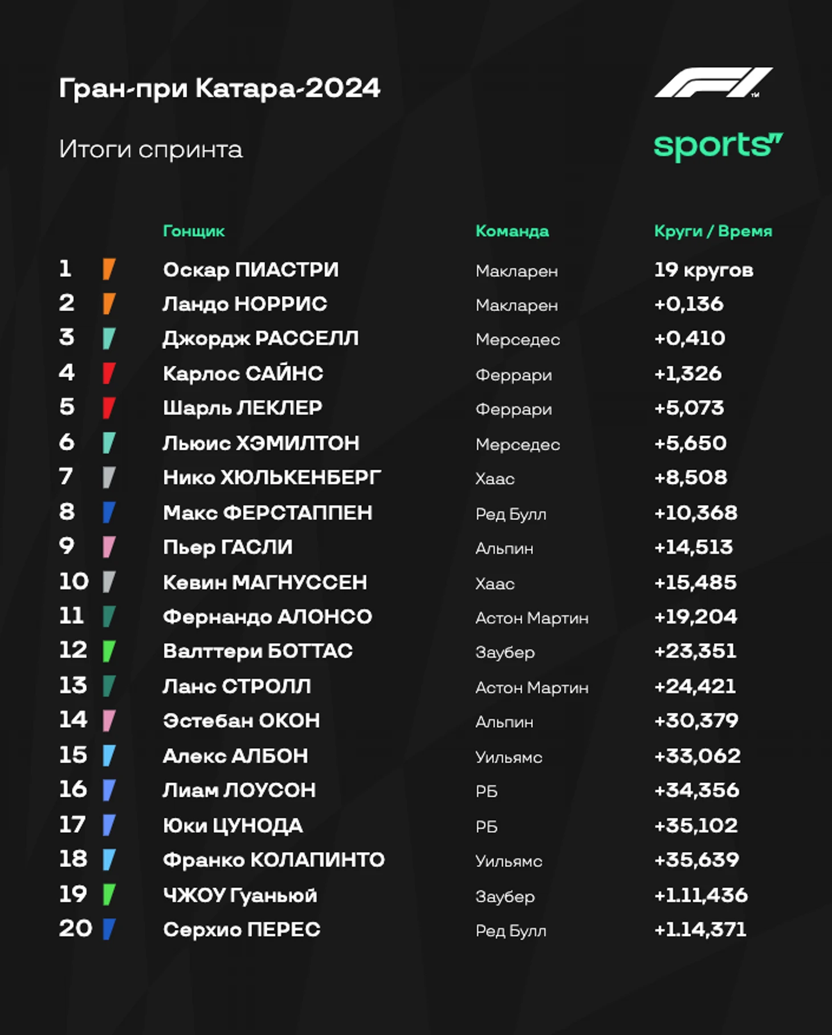Click the bright green Sauber marker beside Валттери БОТТАС
Viewport: 832px width, 1035px height.
tap(109, 651)
